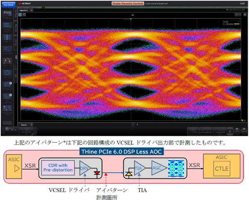Open the Results tab below the waveform

click(x=24, y=124)
